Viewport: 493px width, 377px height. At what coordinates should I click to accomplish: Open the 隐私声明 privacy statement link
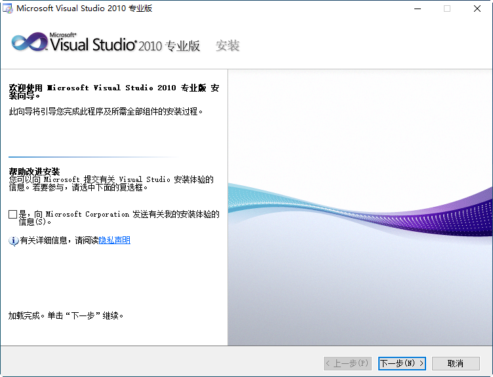click(115, 240)
